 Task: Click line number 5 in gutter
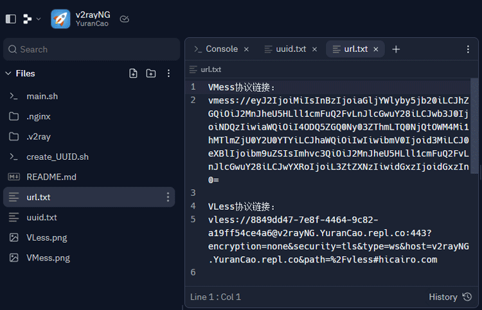tap(193, 220)
